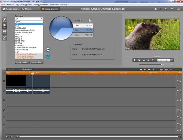Switch to storyboard view icon

point(161,69)
